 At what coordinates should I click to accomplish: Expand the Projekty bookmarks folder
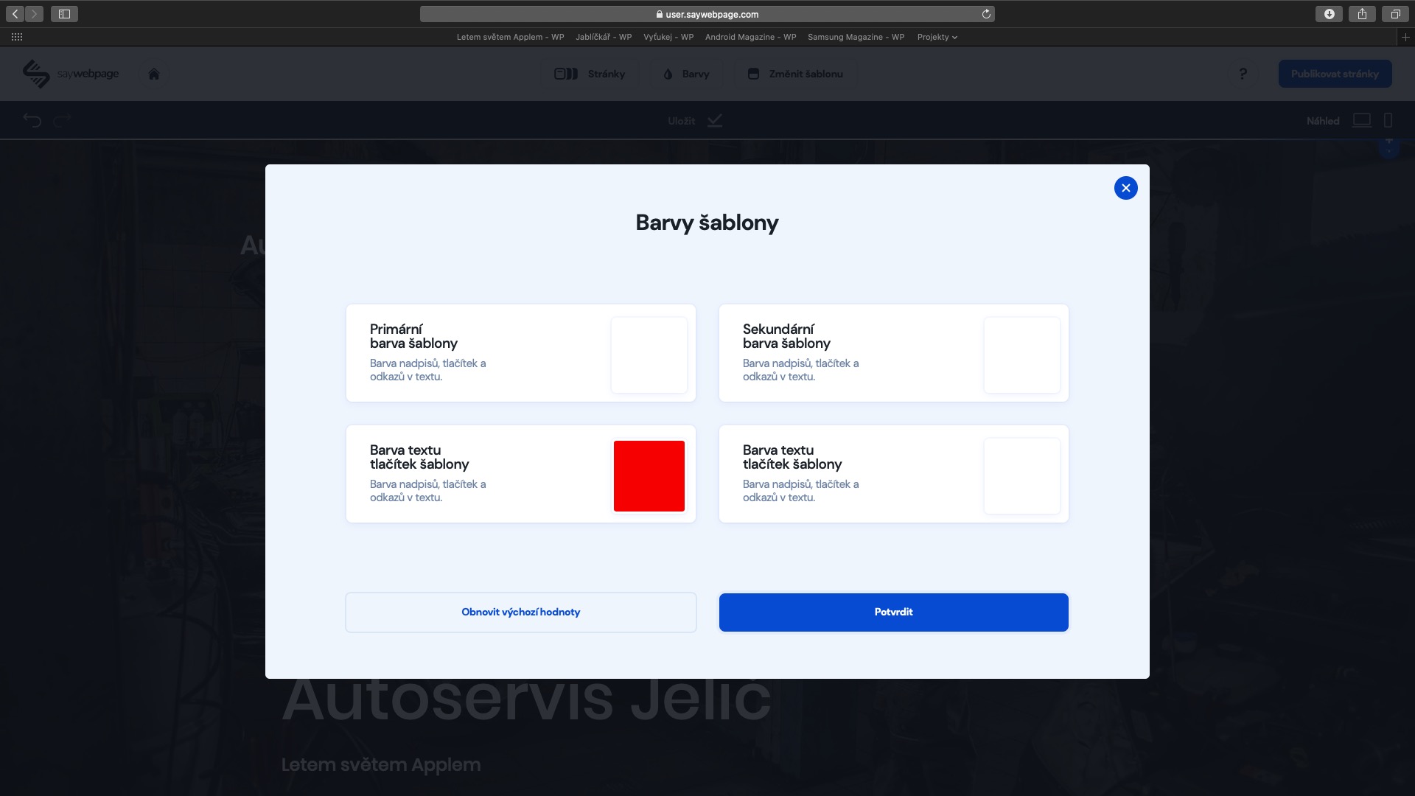pyautogui.click(x=937, y=37)
